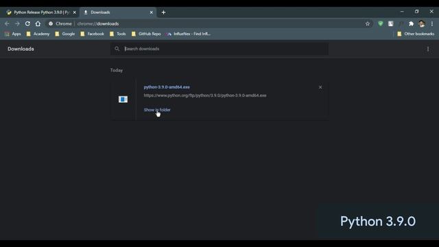Open the gray extension icon beside the shield
The height and width of the screenshot is (247, 439).
click(x=390, y=24)
